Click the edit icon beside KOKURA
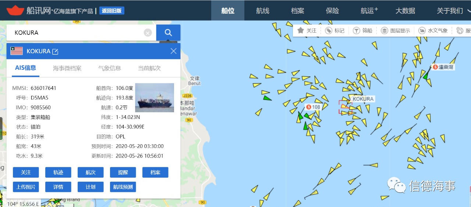Image resolution: width=471 pixels, height=207 pixels. (x=55, y=51)
